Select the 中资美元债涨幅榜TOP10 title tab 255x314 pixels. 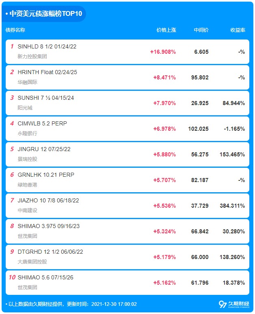44,13
